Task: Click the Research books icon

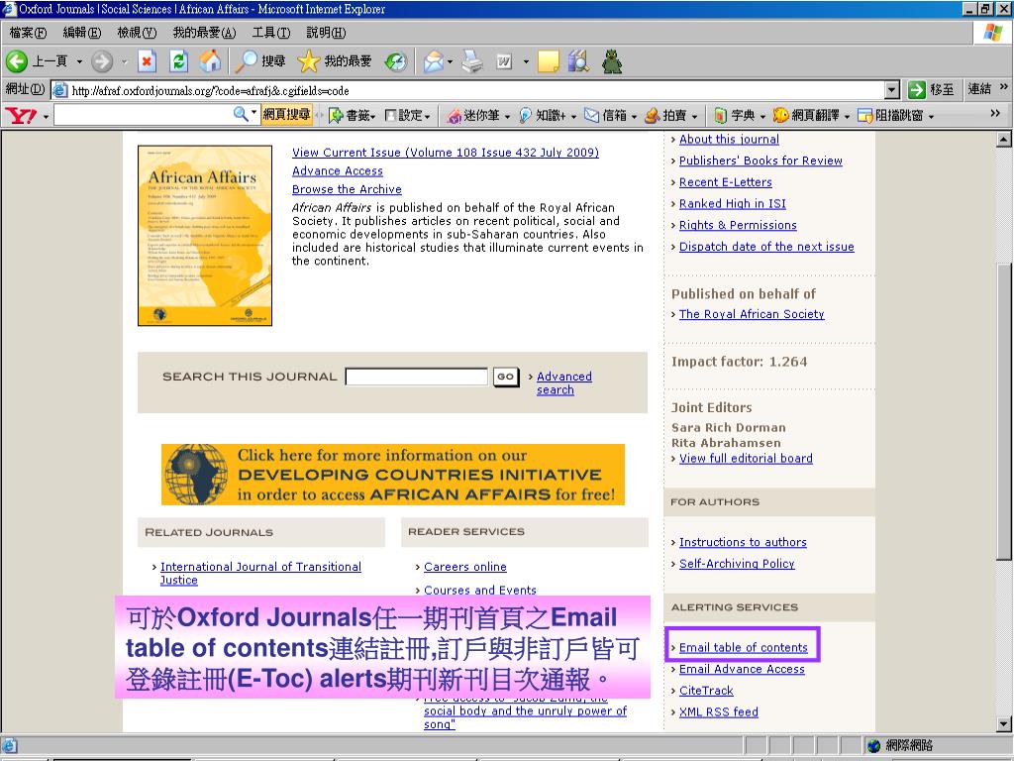Action: coord(578,61)
